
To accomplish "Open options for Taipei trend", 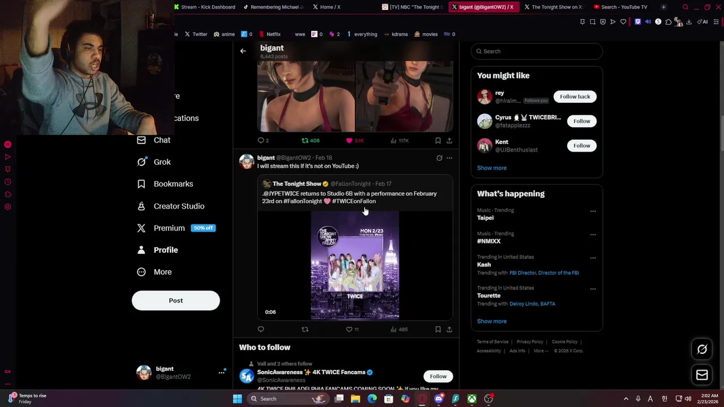I will click(x=593, y=211).
